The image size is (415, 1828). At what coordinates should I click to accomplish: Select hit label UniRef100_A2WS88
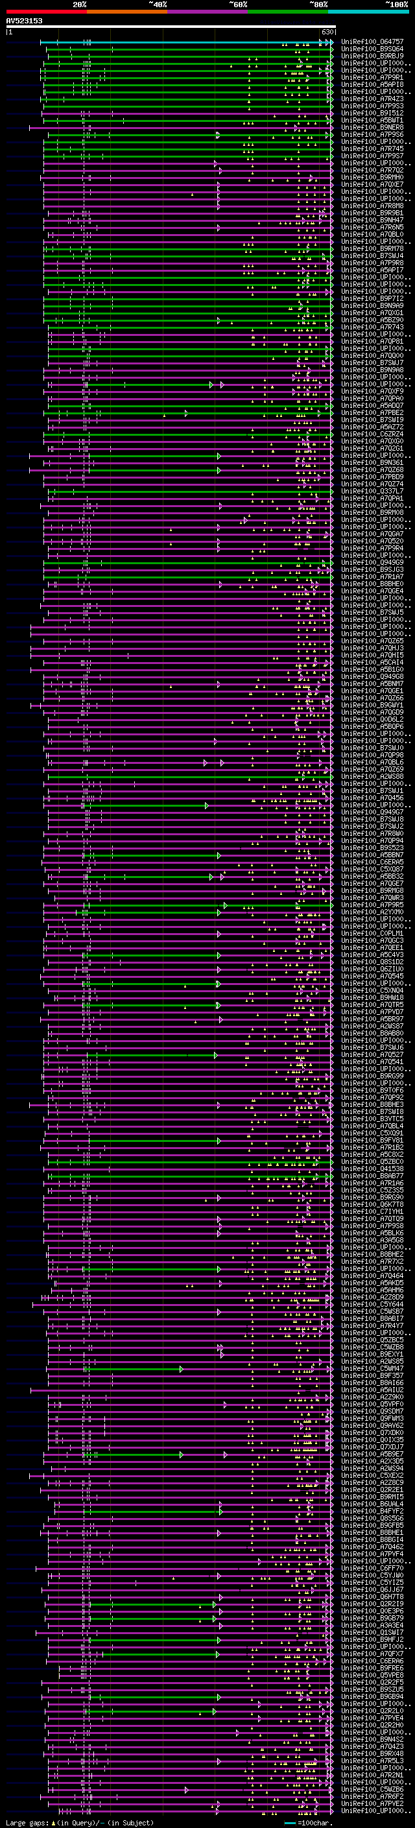(372, 776)
